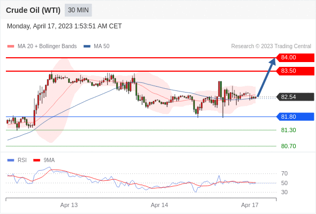Click the 9MA legend label

tap(49, 160)
